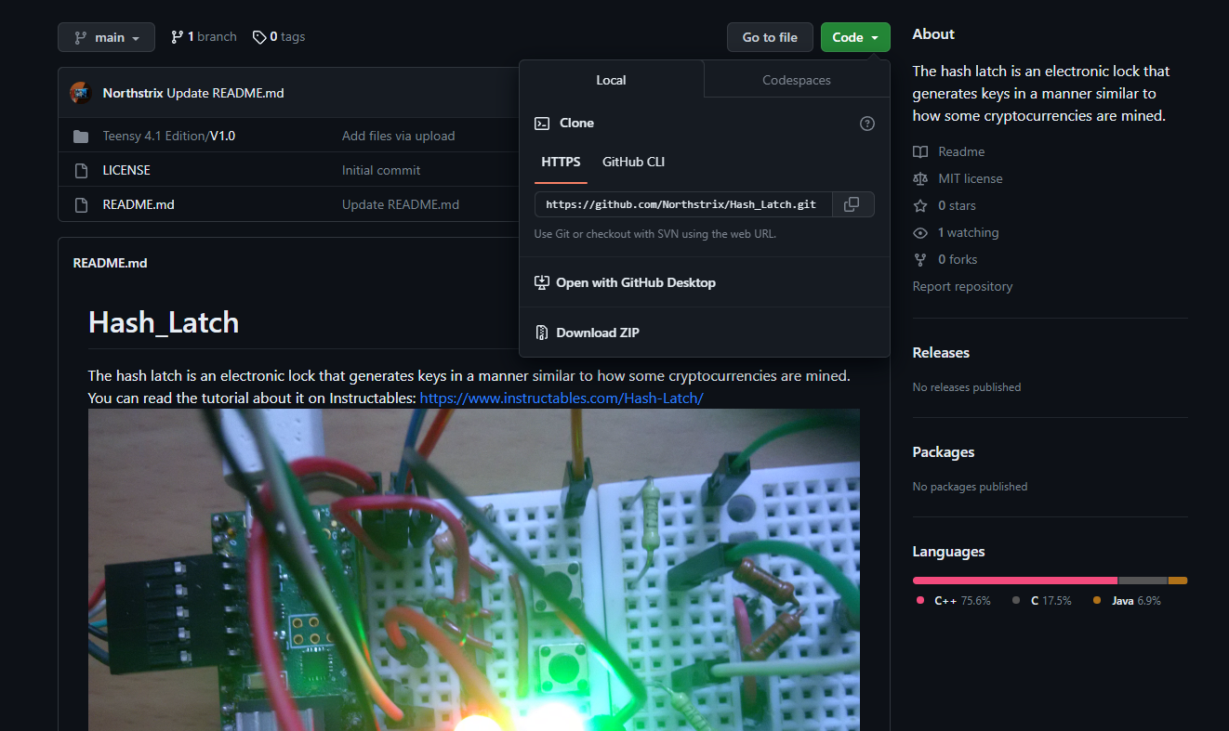Click the MIT license scale icon
The height and width of the screenshot is (731, 1229).
(x=920, y=178)
